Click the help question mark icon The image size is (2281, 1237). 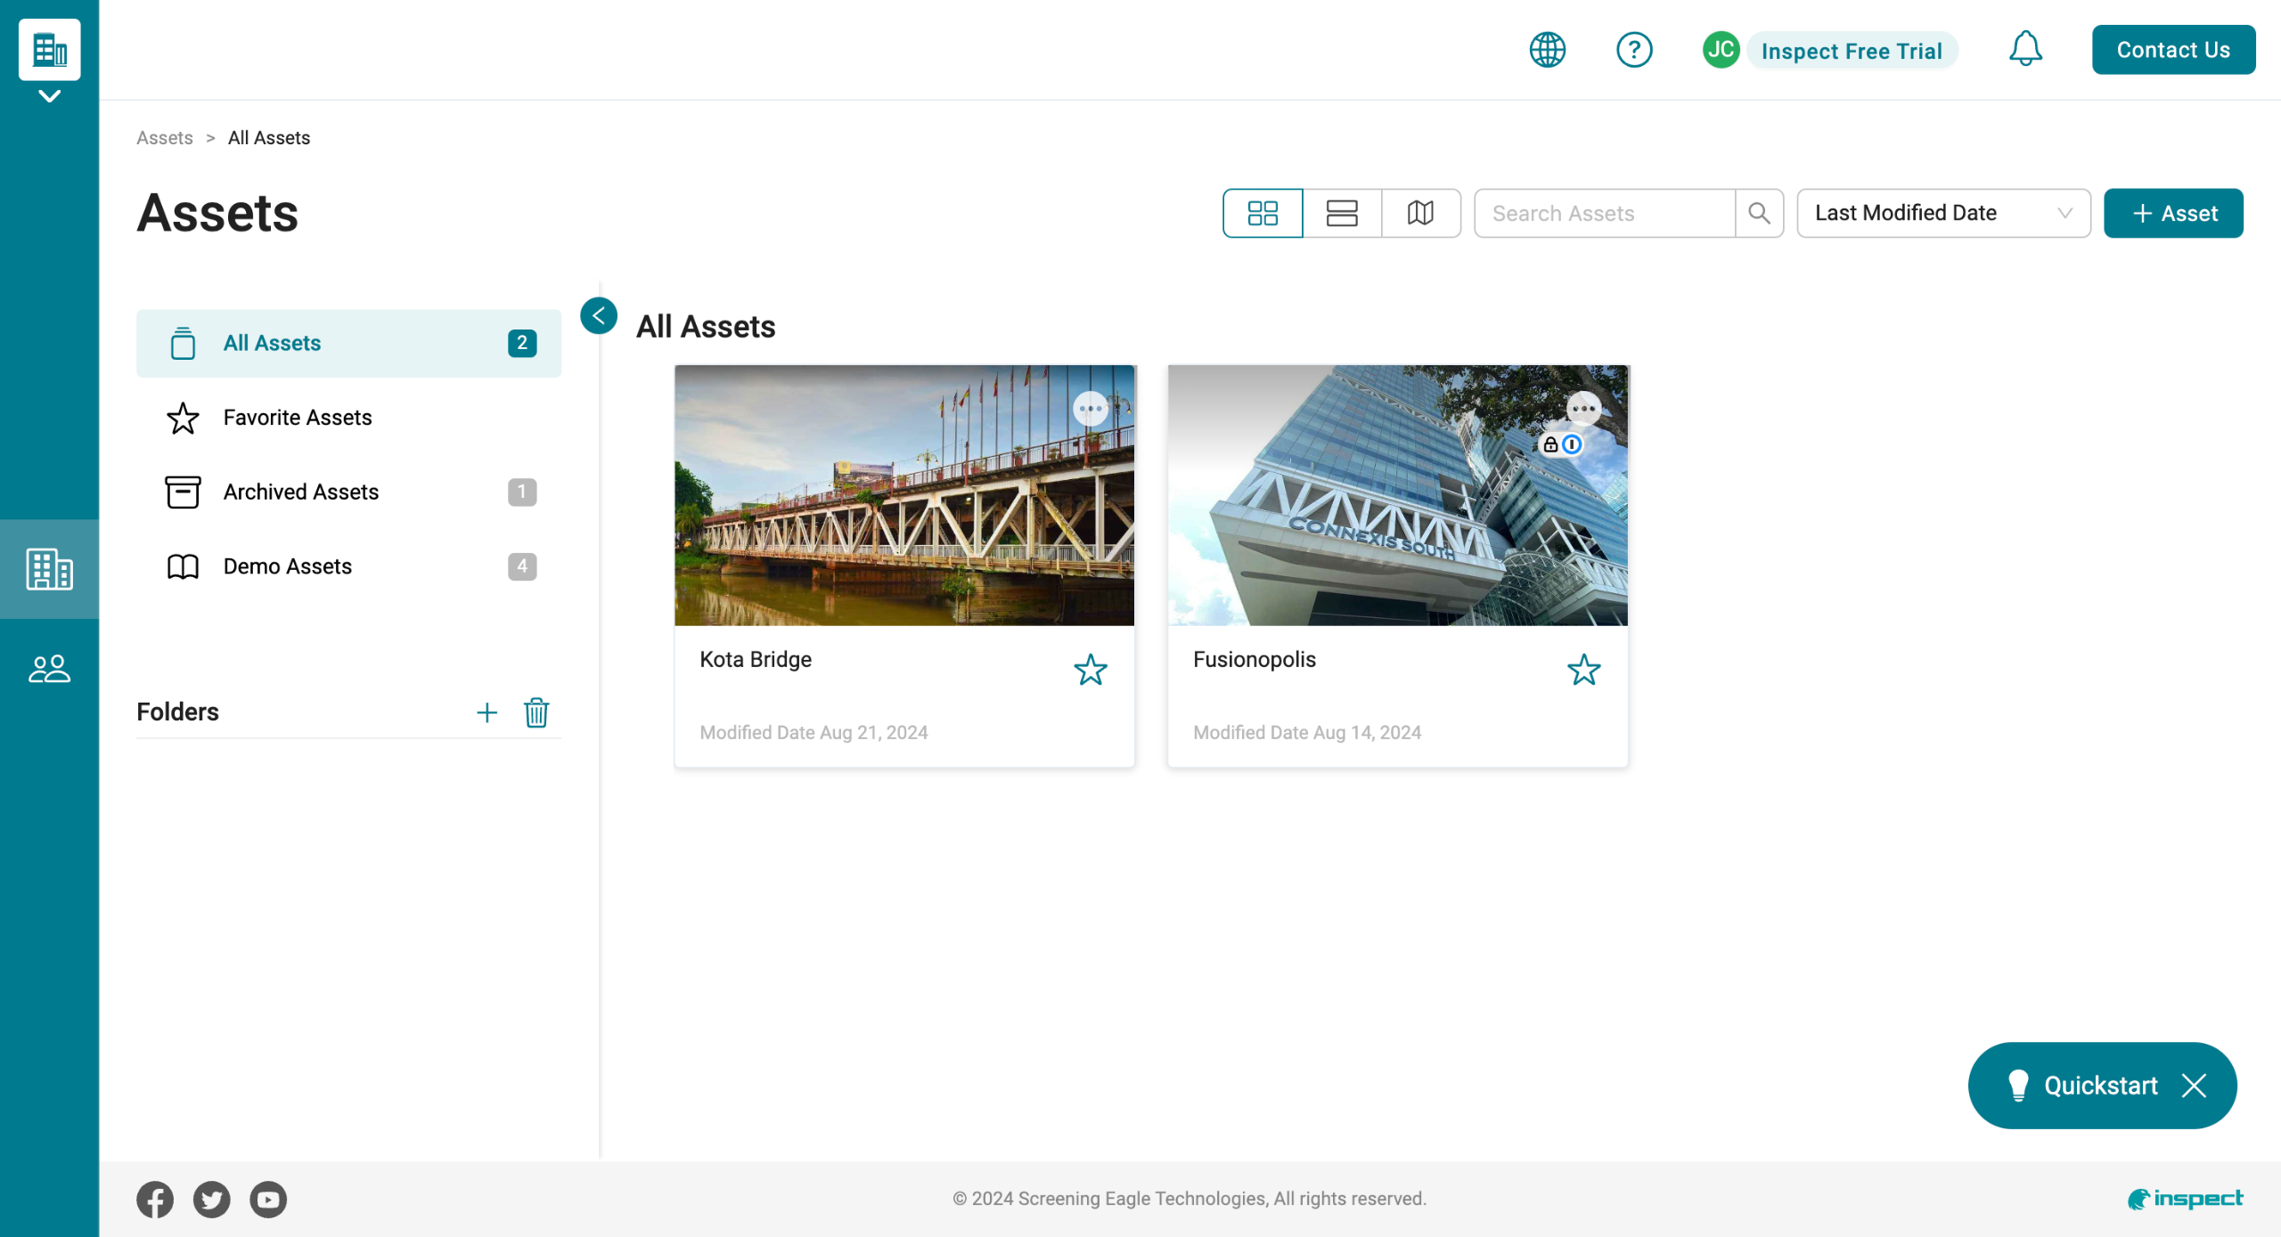point(1633,50)
